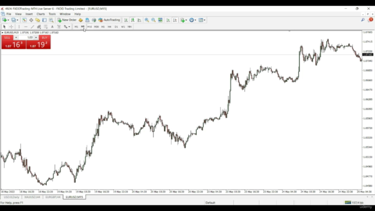This screenshot has height=211, width=375.
Task: Select the M15 timeframe
Action: coord(90,27)
